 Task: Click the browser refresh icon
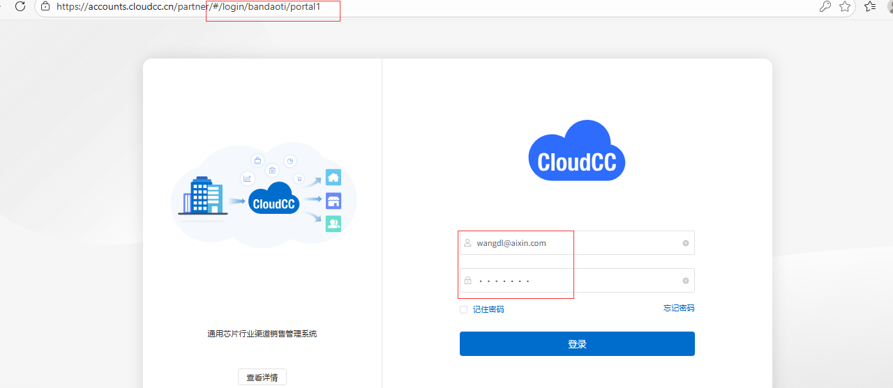[x=20, y=6]
